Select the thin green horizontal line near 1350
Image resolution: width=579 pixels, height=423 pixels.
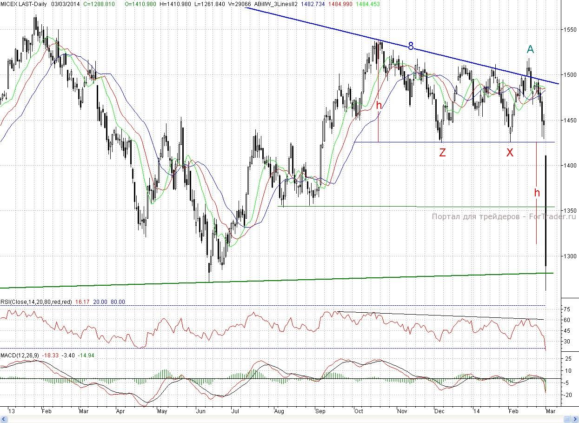[x=416, y=207]
